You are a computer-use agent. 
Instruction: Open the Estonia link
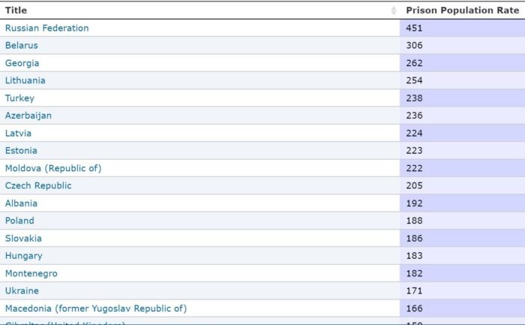[21, 151]
